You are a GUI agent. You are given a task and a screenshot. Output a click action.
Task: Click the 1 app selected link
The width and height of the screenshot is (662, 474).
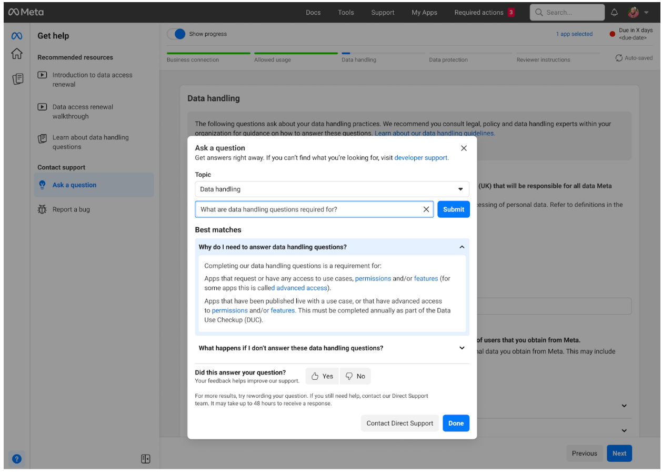[574, 34]
